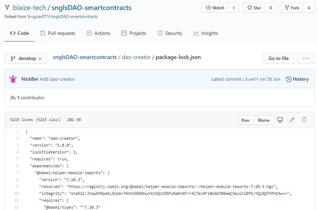Image resolution: width=318 pixels, height=210 pixels.
Task: Open NickBer's profile link
Action: pyautogui.click(x=30, y=79)
